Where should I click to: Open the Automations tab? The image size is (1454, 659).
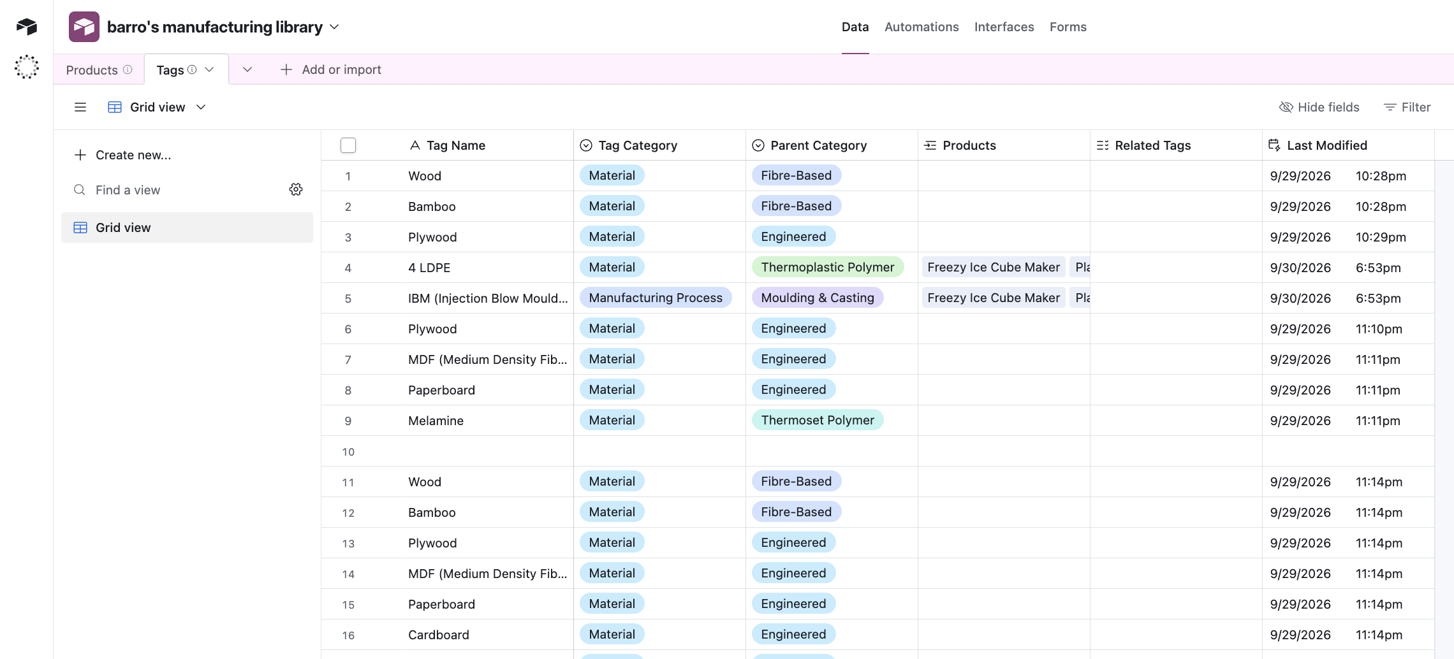922,27
